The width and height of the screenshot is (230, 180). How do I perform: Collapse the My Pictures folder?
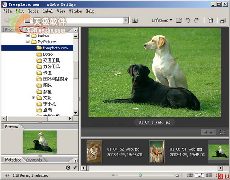[x=28, y=41]
